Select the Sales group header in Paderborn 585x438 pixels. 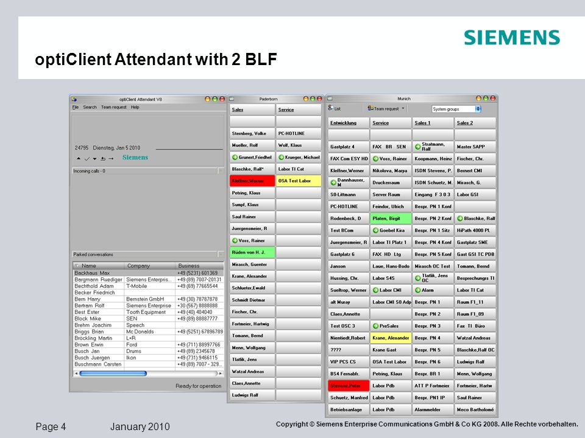tap(252, 109)
